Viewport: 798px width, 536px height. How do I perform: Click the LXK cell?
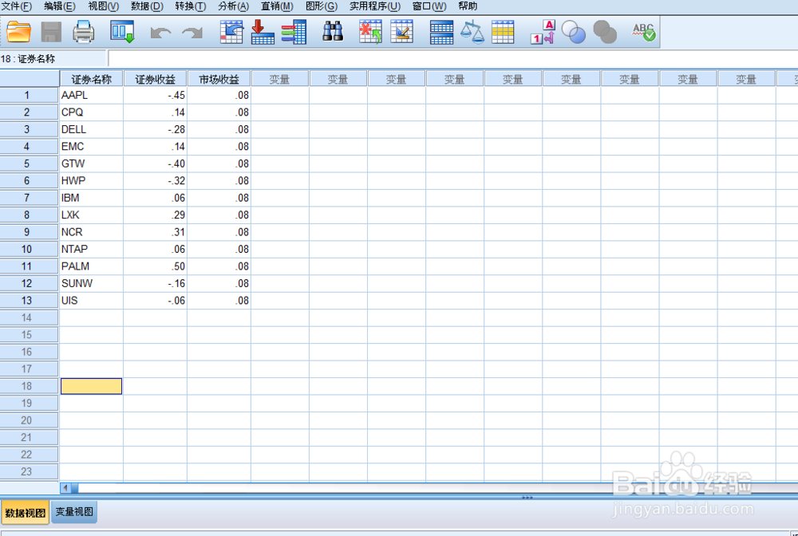[x=92, y=215]
